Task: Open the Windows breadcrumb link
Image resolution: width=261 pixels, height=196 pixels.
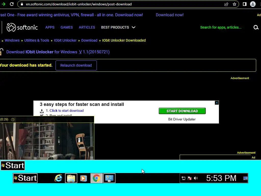Action: pyautogui.click(x=12, y=40)
